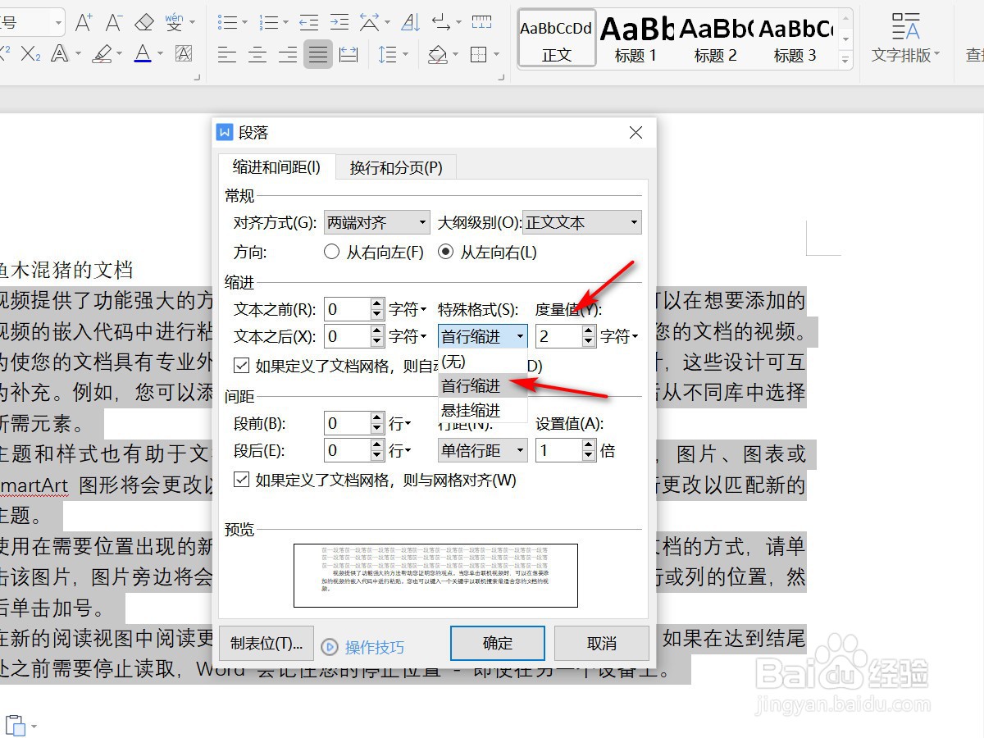Open the 大纲级别 outline level dropdown
Viewport: 984px width, 738px height.
tap(582, 222)
